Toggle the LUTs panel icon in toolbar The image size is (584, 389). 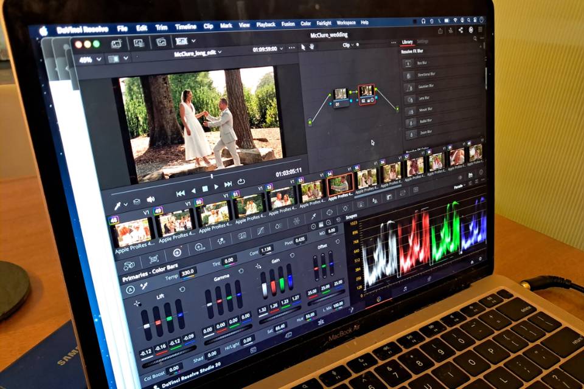139,43
